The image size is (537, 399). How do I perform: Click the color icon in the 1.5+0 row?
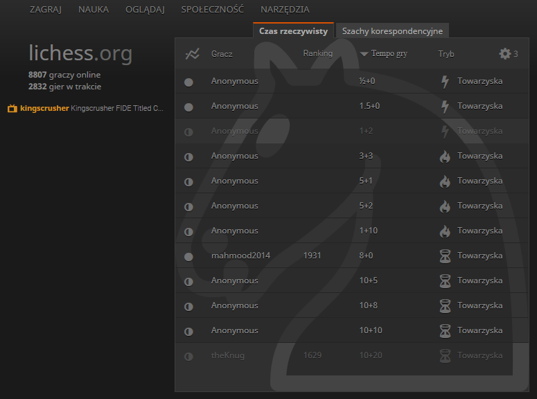tap(188, 107)
